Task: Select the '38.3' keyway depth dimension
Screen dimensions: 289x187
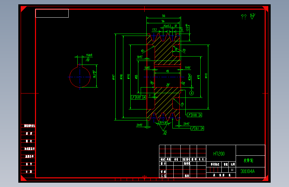Action: pos(94,74)
